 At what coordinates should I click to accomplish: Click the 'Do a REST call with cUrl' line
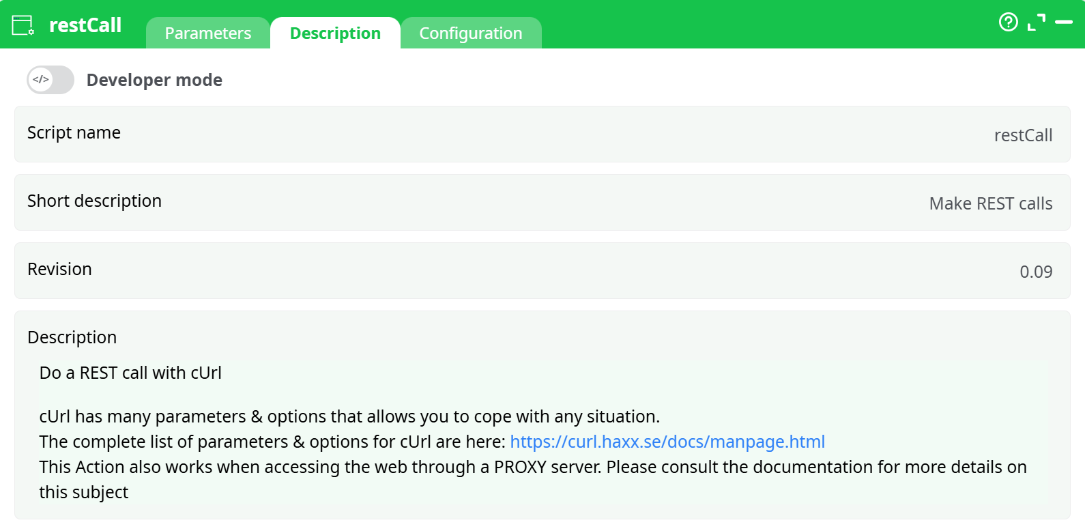tap(130, 373)
